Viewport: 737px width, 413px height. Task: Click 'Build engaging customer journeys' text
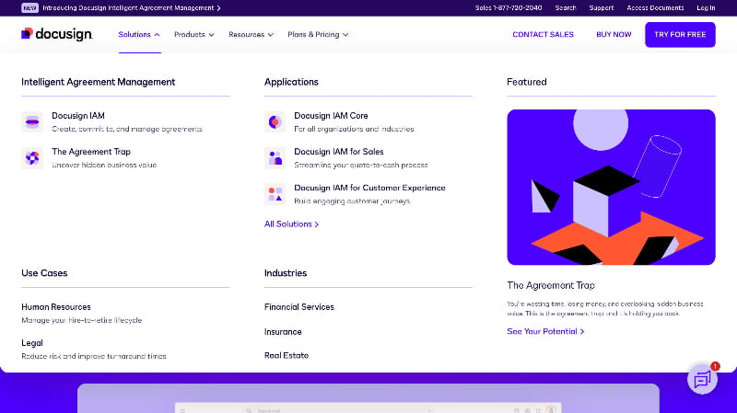pyautogui.click(x=352, y=201)
